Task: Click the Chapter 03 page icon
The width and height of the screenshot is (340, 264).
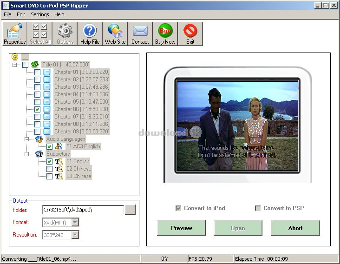Action: pos(47,87)
